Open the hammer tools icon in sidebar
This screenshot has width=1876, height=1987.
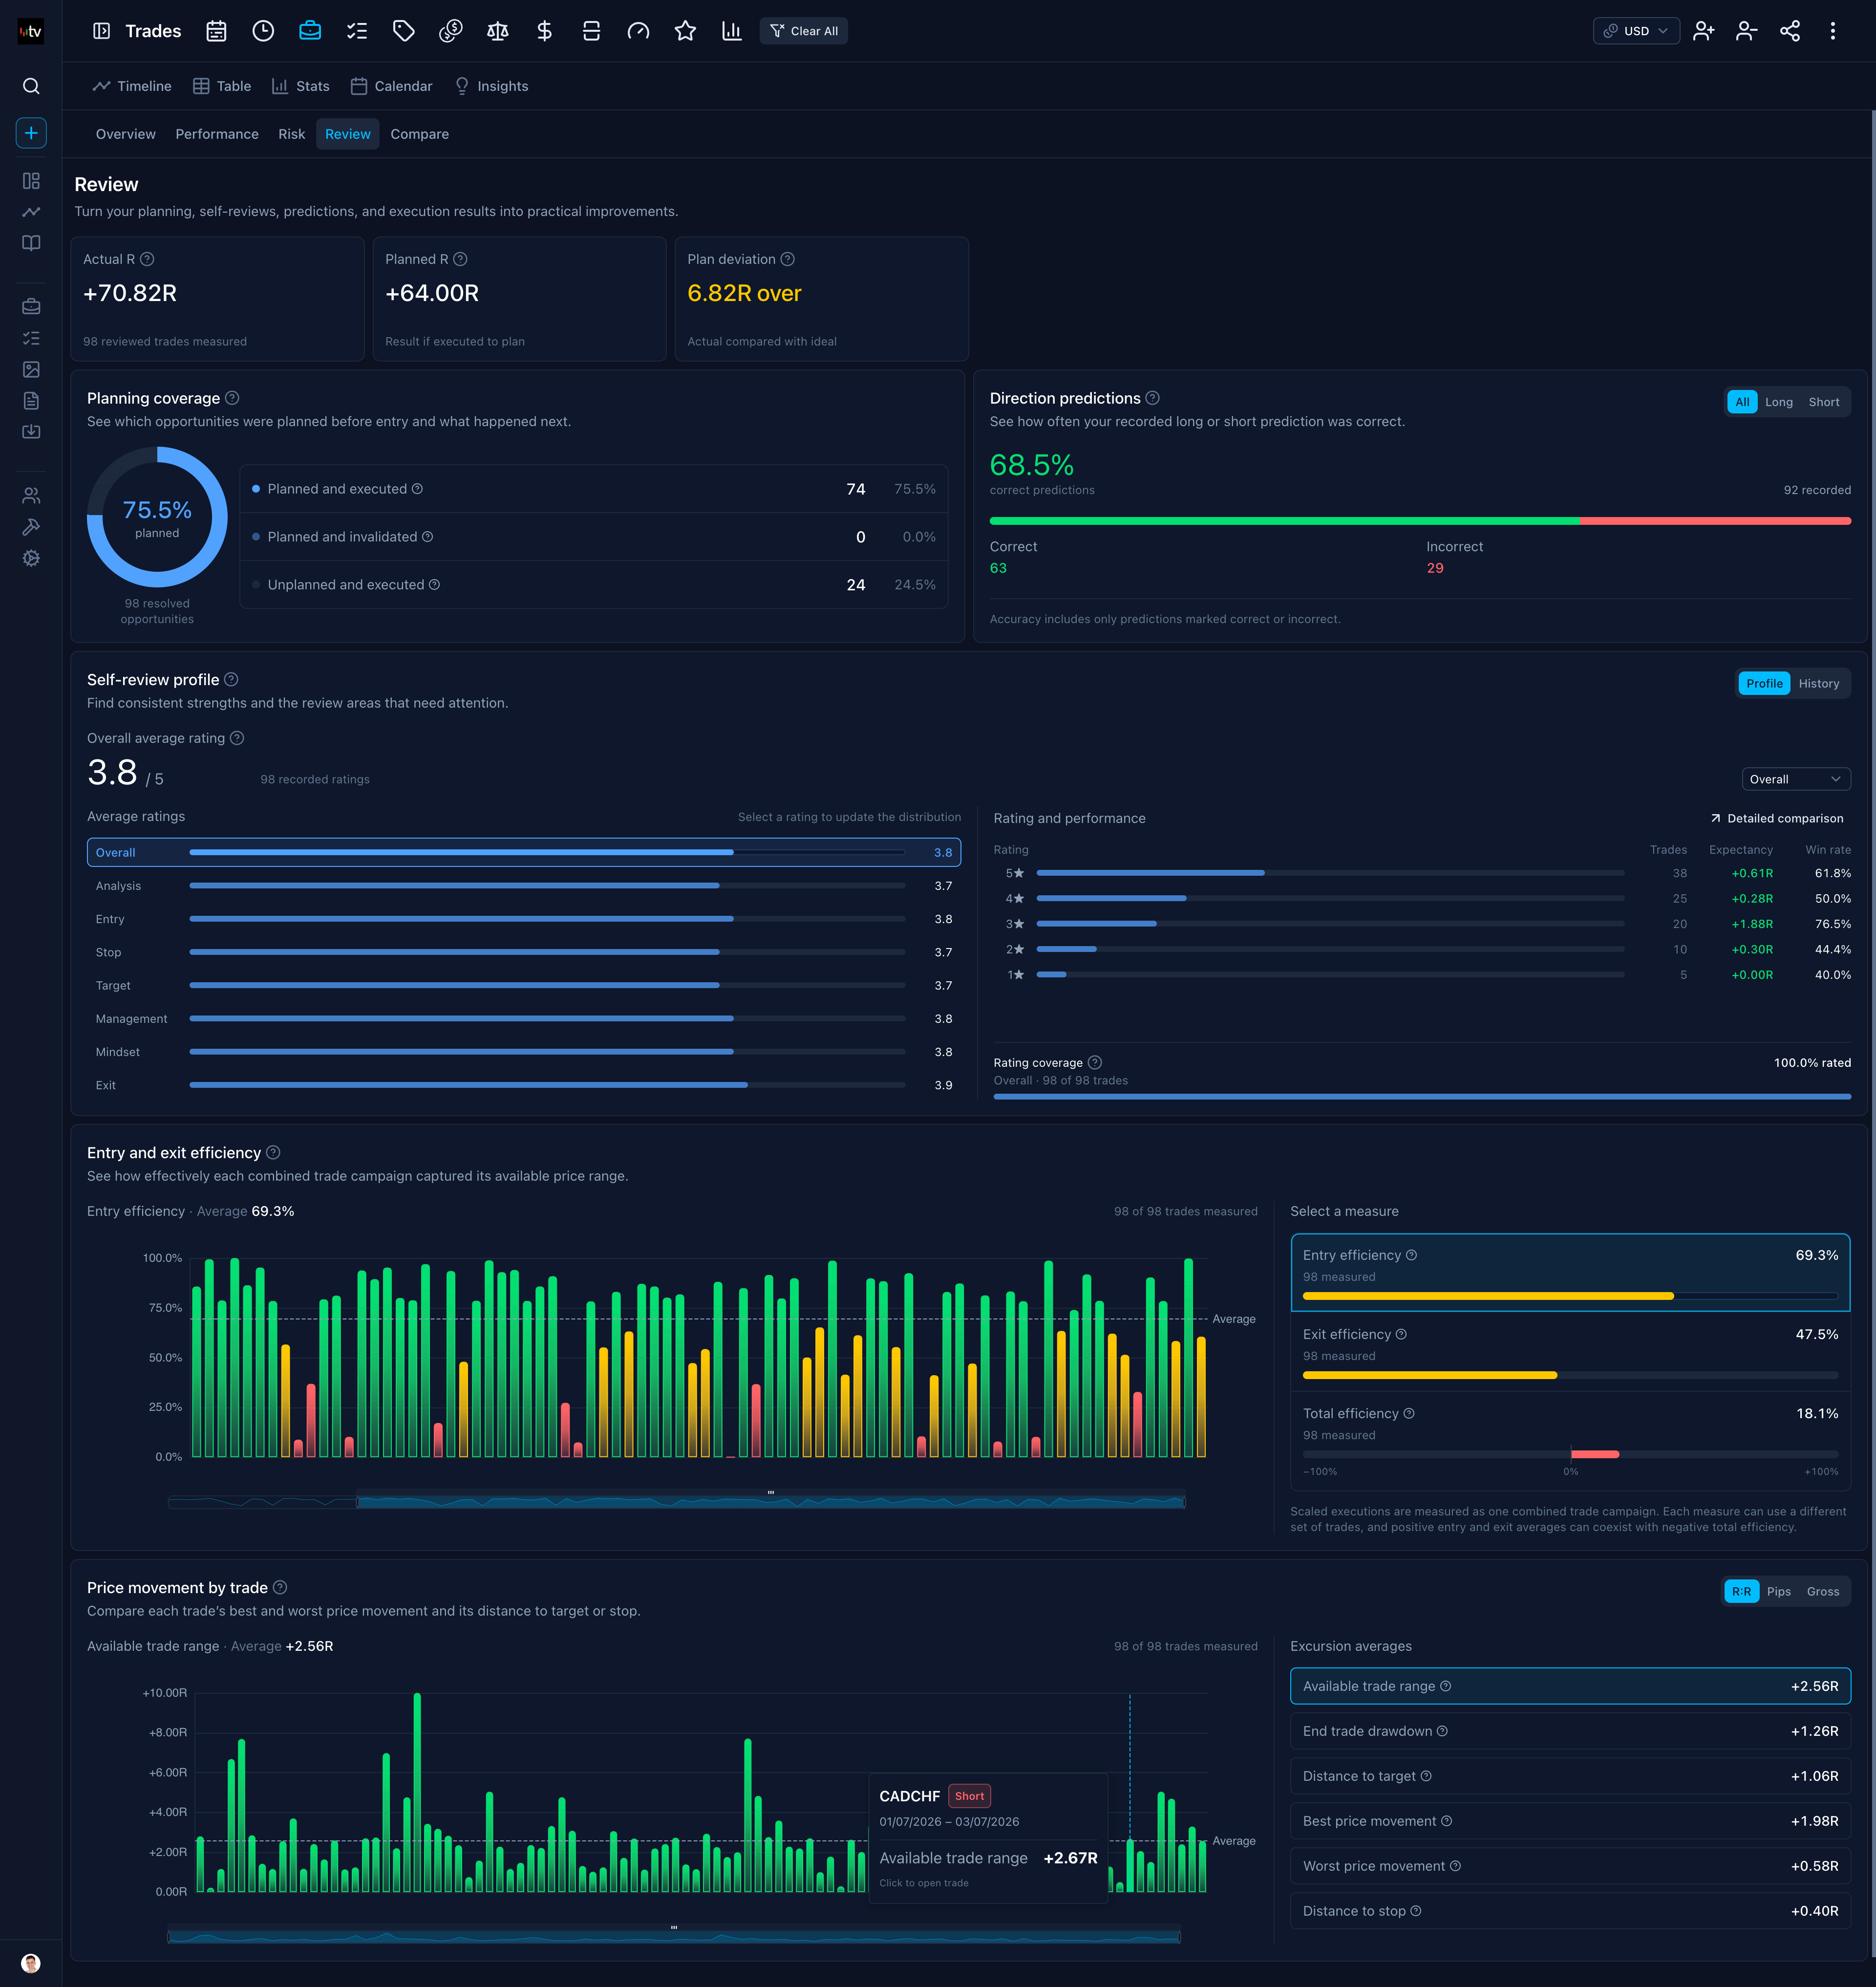(x=31, y=526)
